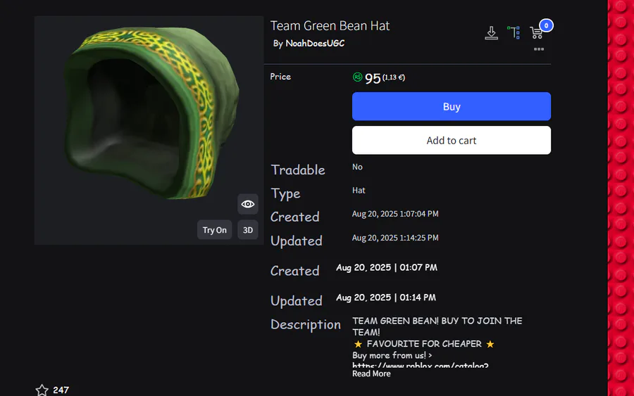The height and width of the screenshot is (396, 634).
Task: Open the three-dots more options menu
Action: pos(539,49)
